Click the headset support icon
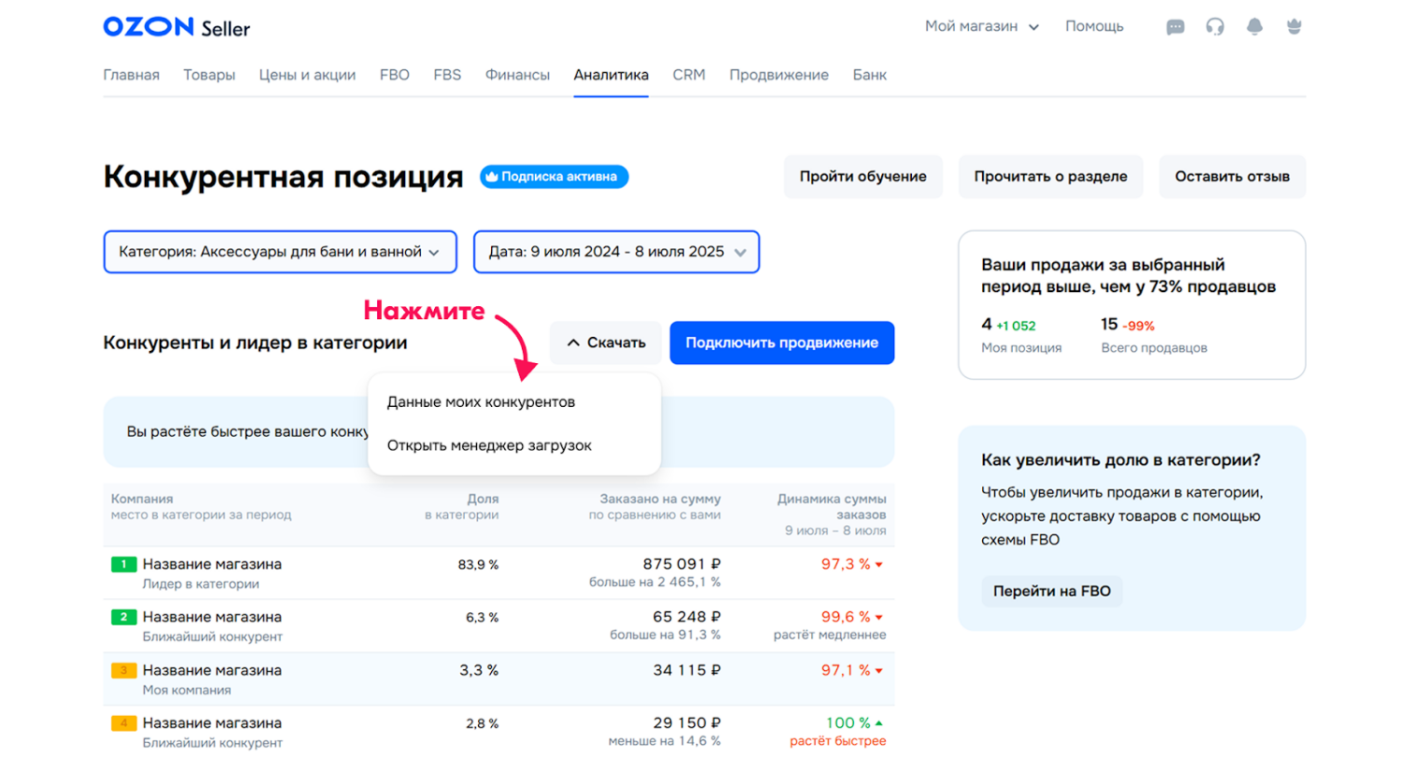1403x757 pixels. click(1215, 27)
